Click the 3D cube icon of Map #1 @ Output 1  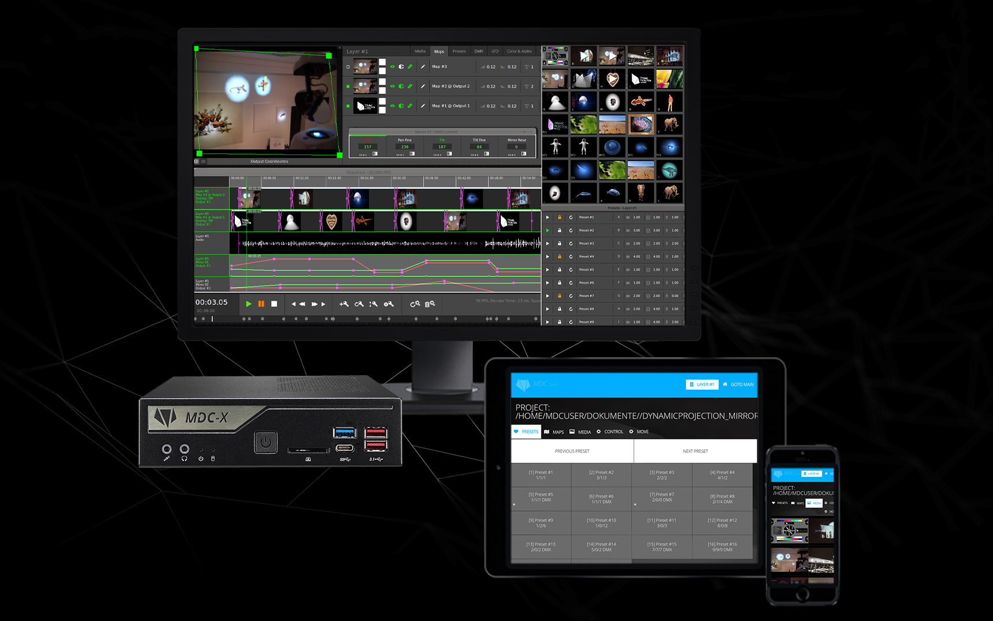point(401,106)
